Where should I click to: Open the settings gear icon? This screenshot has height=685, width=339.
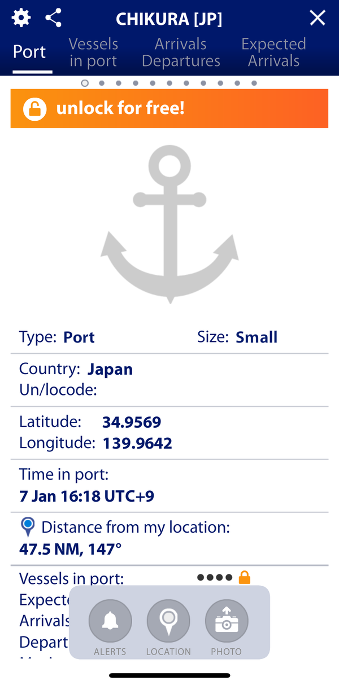pyautogui.click(x=21, y=18)
